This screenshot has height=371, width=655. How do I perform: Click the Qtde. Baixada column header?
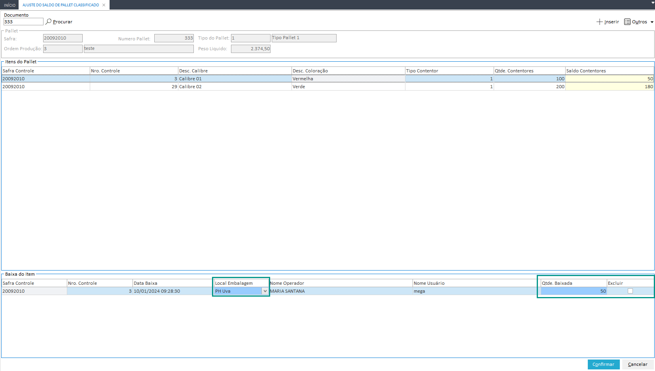(574, 283)
